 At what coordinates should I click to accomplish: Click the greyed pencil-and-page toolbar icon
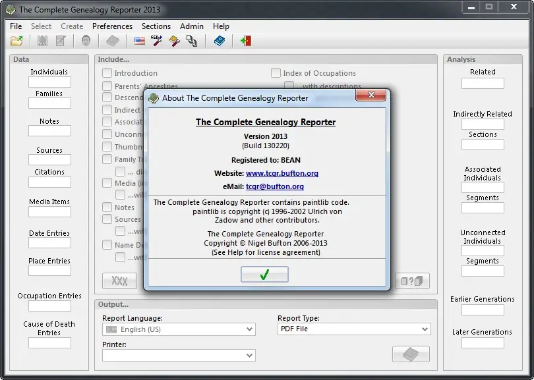click(61, 41)
